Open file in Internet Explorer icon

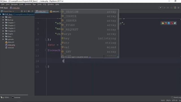[175, 23]
